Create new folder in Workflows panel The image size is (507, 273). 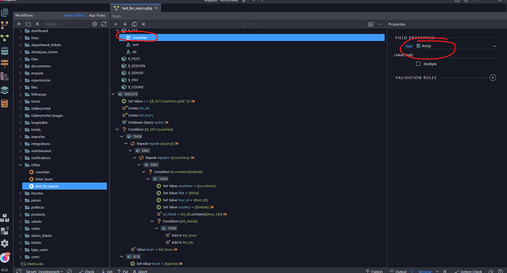pos(28,24)
